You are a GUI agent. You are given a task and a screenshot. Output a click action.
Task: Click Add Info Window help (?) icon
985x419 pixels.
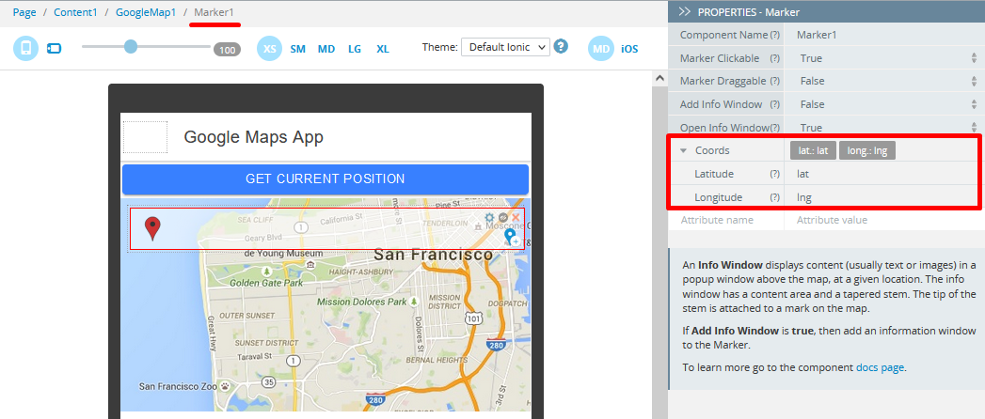coord(774,104)
